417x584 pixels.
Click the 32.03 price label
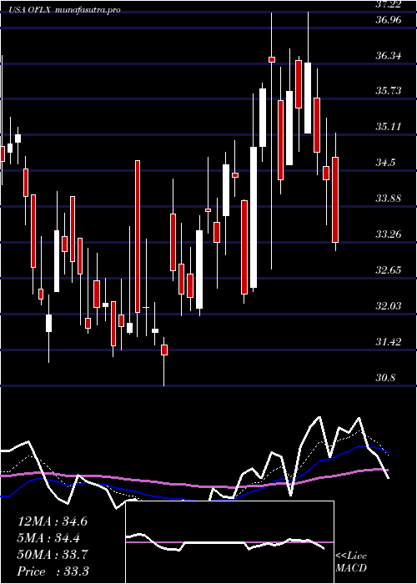click(x=388, y=306)
